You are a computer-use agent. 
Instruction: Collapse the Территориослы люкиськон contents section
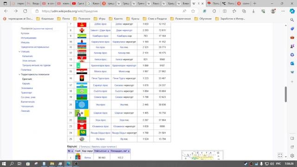19,74
